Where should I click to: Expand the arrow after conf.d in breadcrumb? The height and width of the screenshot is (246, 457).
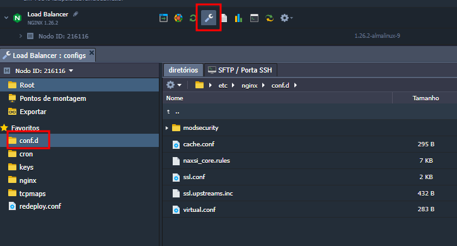click(295, 85)
